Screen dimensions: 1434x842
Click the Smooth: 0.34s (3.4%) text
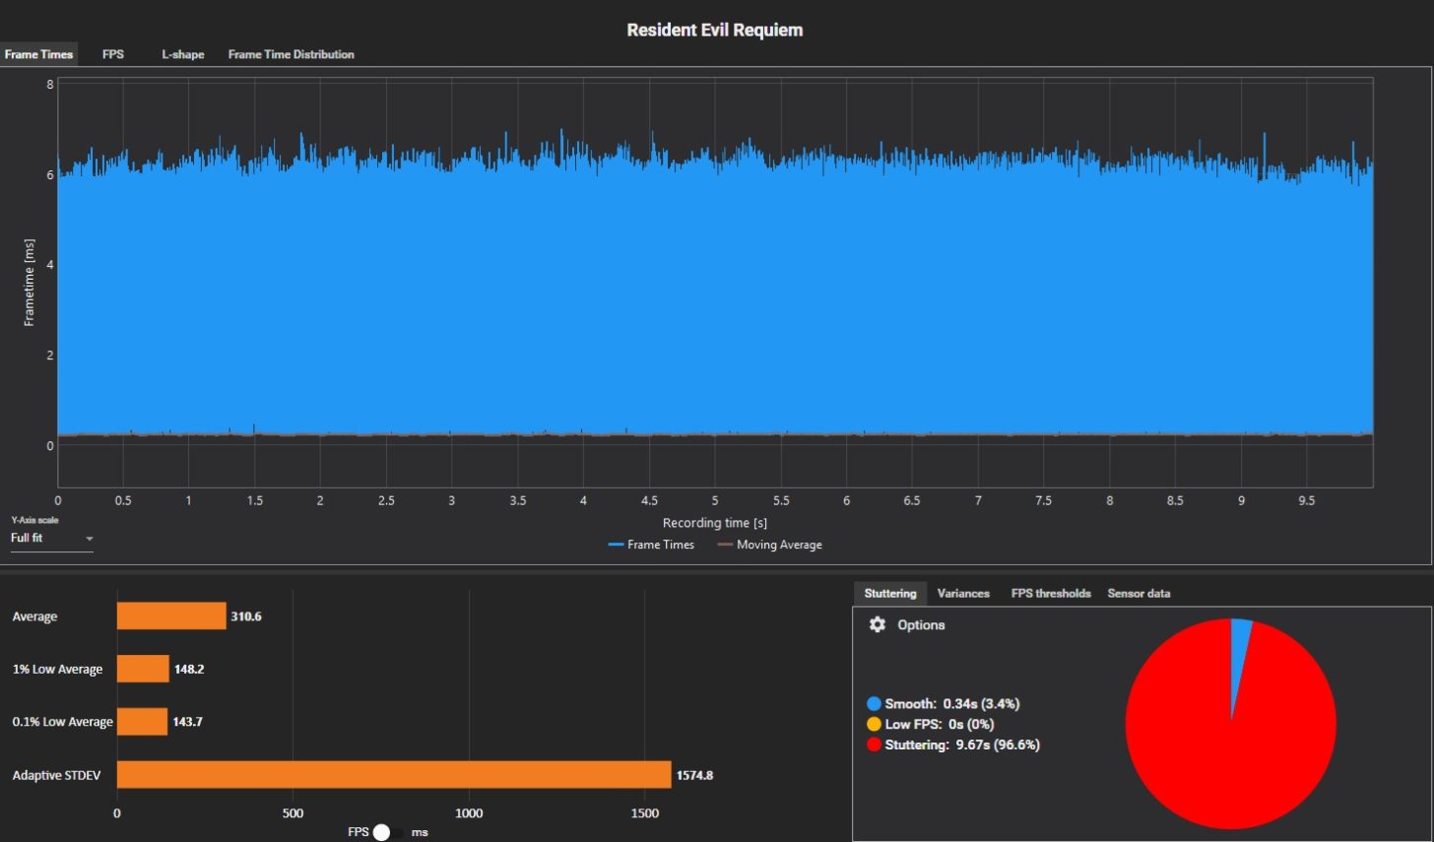click(951, 703)
